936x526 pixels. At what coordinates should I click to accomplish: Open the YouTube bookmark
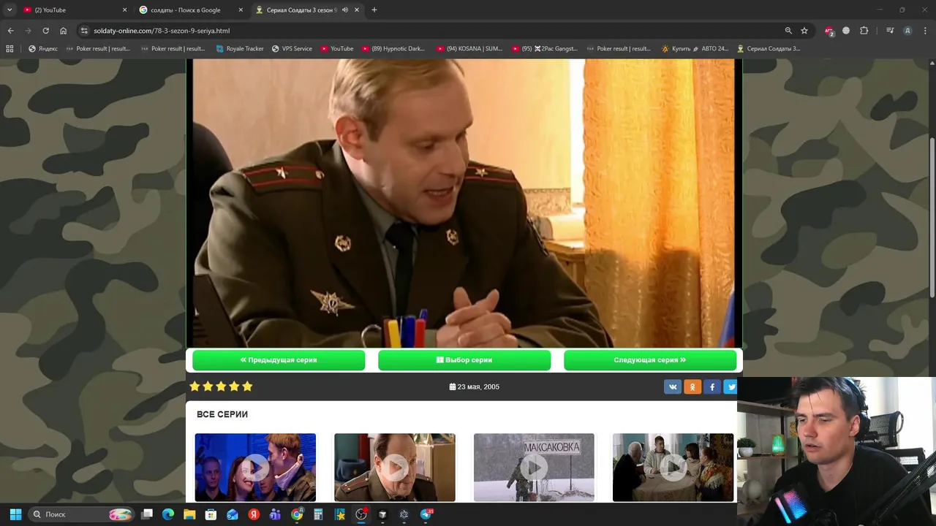coord(337,49)
